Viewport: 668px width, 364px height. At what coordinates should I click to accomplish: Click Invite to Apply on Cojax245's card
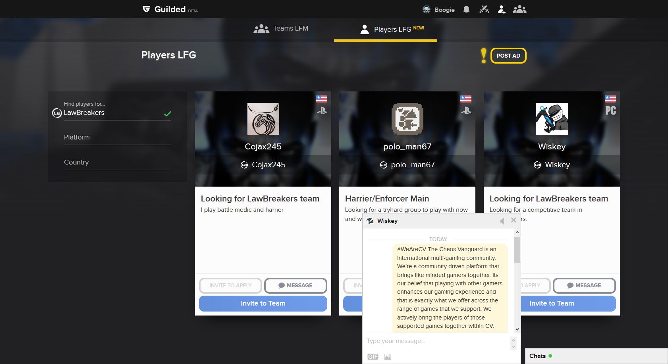(230, 285)
